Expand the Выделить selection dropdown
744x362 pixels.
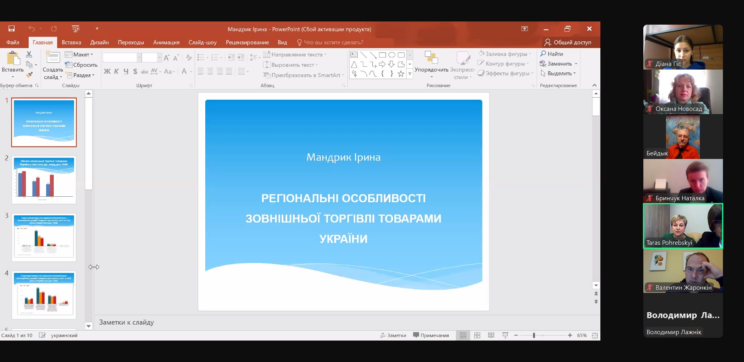[x=559, y=74]
